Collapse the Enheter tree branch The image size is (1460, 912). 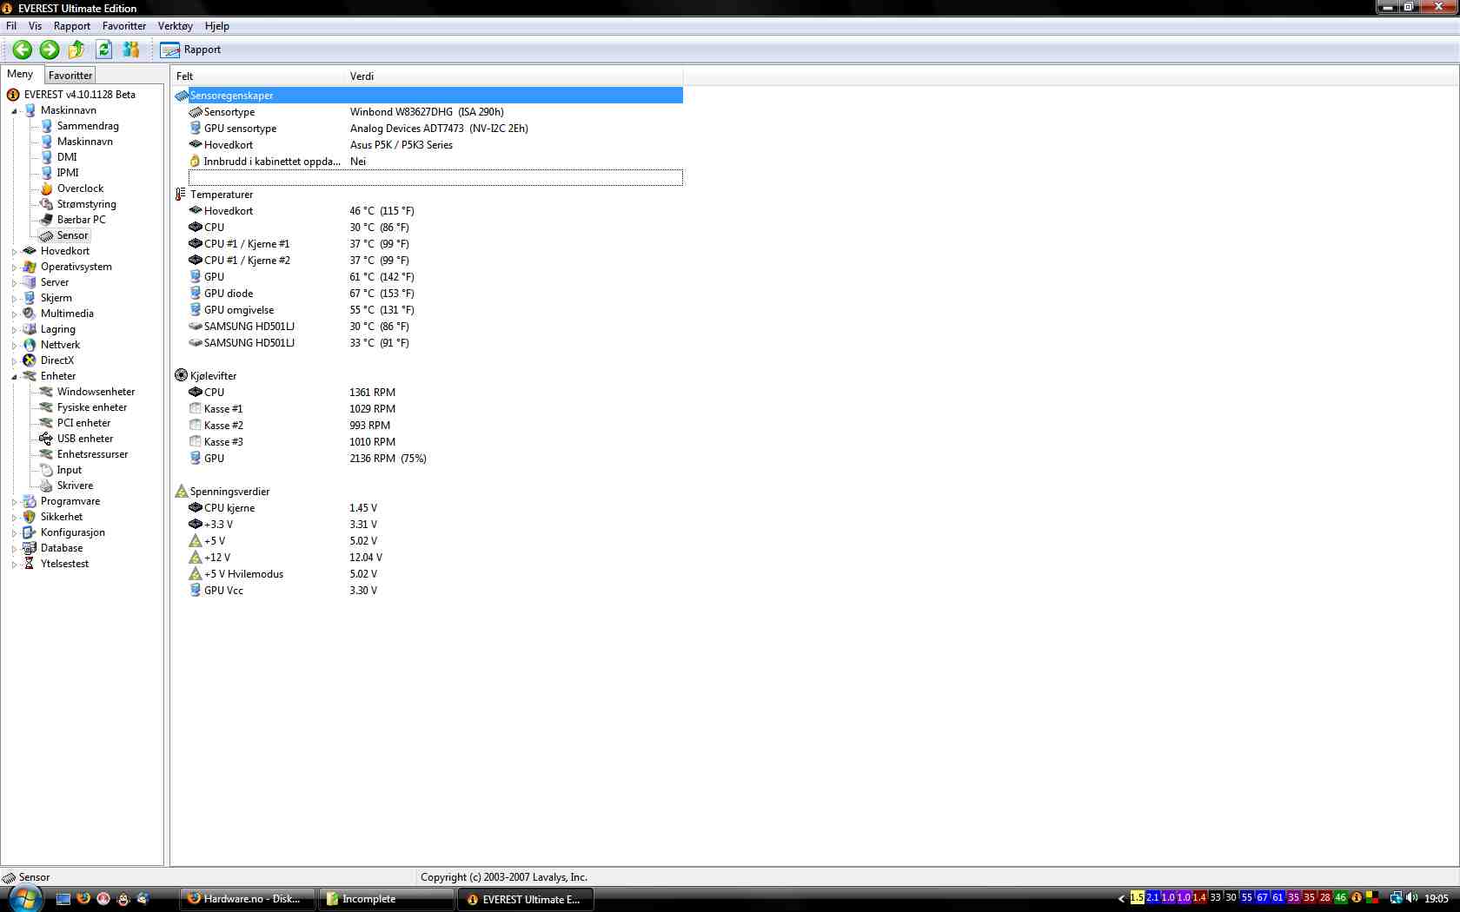[14, 377]
